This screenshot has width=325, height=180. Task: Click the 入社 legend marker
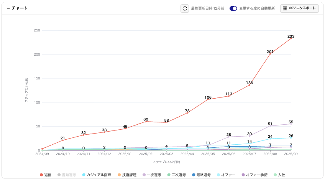(x=275, y=175)
